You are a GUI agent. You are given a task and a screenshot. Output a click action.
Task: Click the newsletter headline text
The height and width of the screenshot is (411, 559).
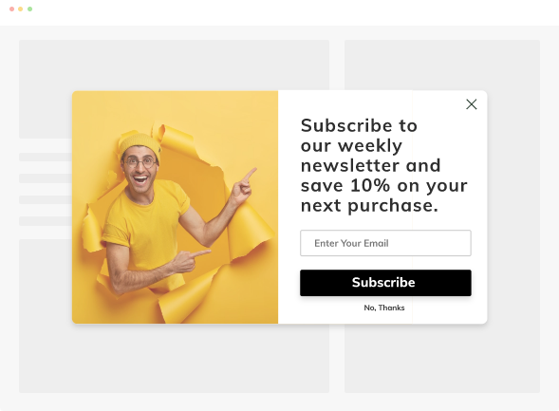384,165
